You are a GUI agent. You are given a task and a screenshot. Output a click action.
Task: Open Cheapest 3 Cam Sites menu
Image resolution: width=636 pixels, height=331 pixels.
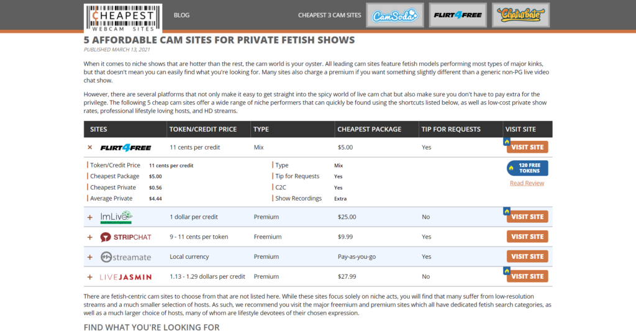(329, 15)
